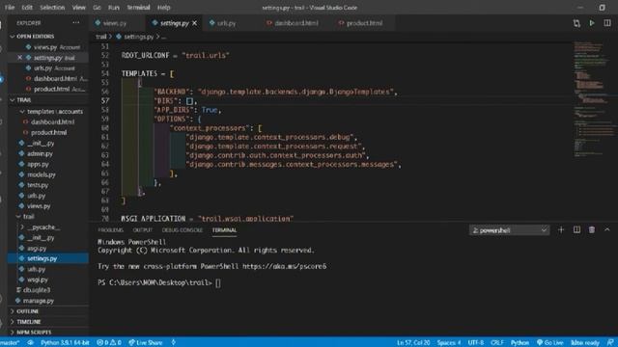Switch to the dashboard.html editor tab
Screen dimensions: 618x347
point(296,23)
